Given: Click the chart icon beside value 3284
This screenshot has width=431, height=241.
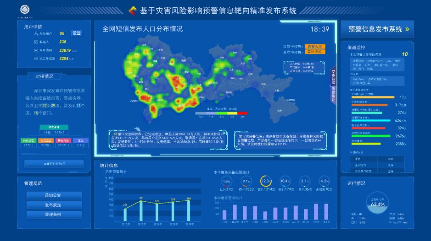Looking at the screenshot, I should click(x=36, y=59).
